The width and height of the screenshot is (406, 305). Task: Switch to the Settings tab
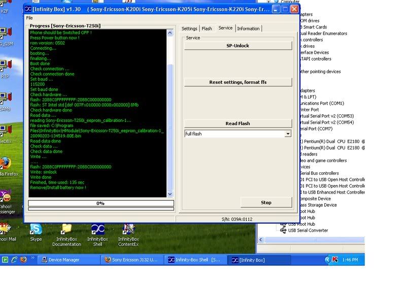(189, 28)
